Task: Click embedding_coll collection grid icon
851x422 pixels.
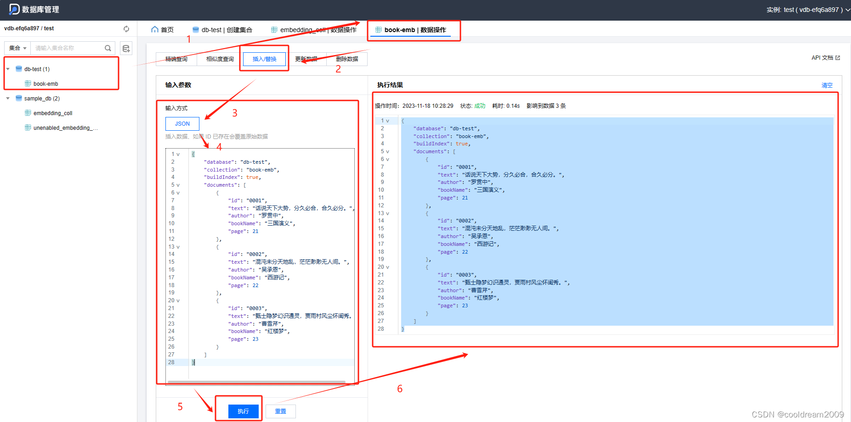Action: pyautogui.click(x=28, y=113)
